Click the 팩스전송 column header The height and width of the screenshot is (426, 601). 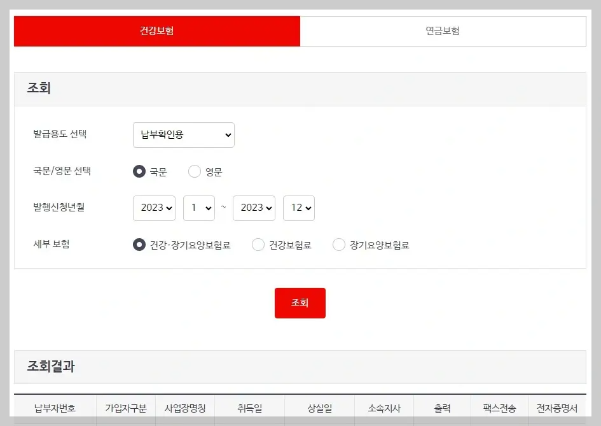pos(500,408)
